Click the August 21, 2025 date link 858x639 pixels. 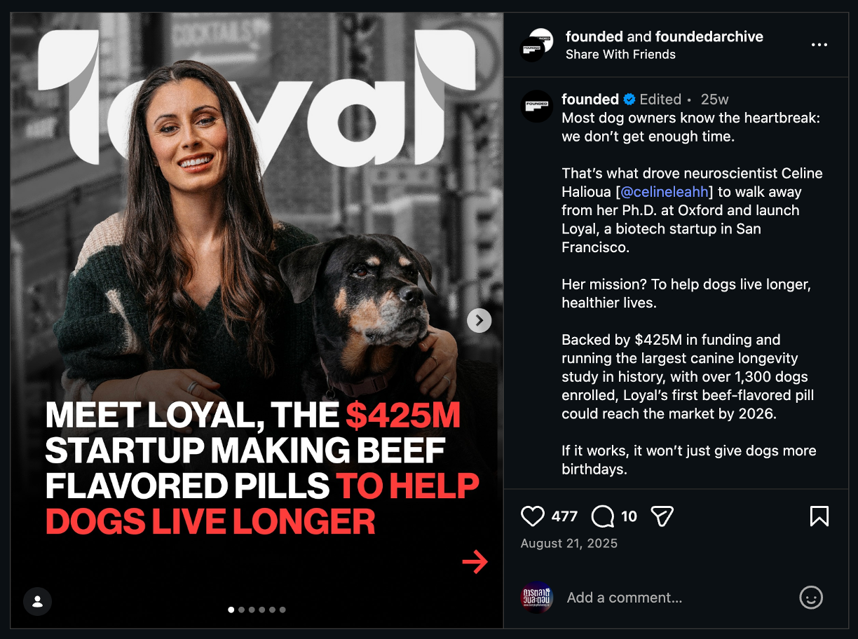coord(569,544)
